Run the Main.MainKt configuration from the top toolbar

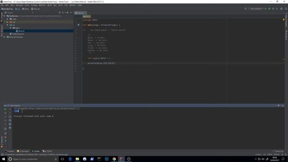265,9
